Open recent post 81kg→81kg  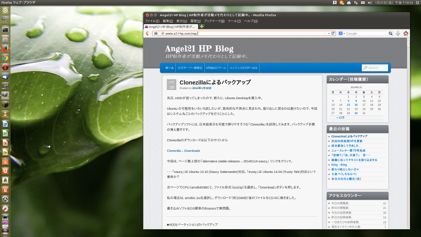tap(339, 165)
